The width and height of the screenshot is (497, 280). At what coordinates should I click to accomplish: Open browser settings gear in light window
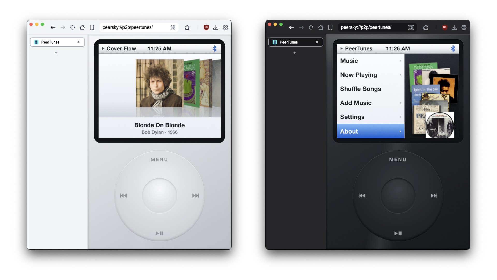pyautogui.click(x=225, y=27)
